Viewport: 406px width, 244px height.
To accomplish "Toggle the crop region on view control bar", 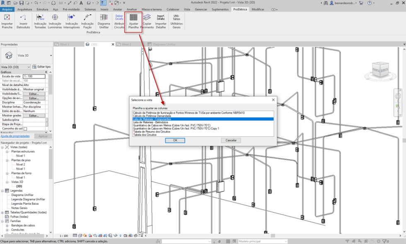I will click(100, 235).
